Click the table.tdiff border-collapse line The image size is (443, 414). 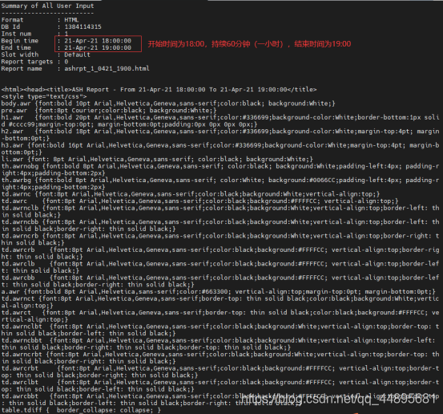[x=81, y=410]
